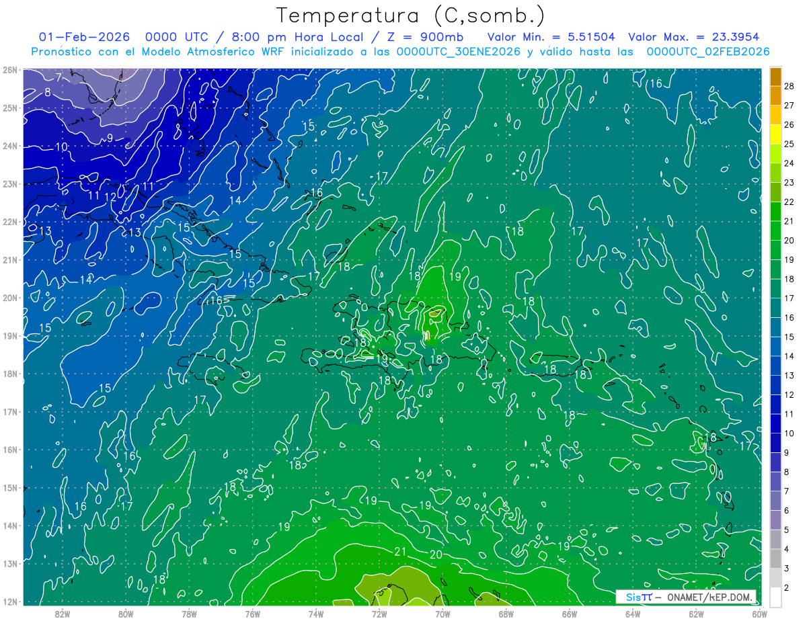Click the '0000UTC_02FEB2026' valid-until time
This screenshot has height=623, width=807.
click(x=708, y=52)
